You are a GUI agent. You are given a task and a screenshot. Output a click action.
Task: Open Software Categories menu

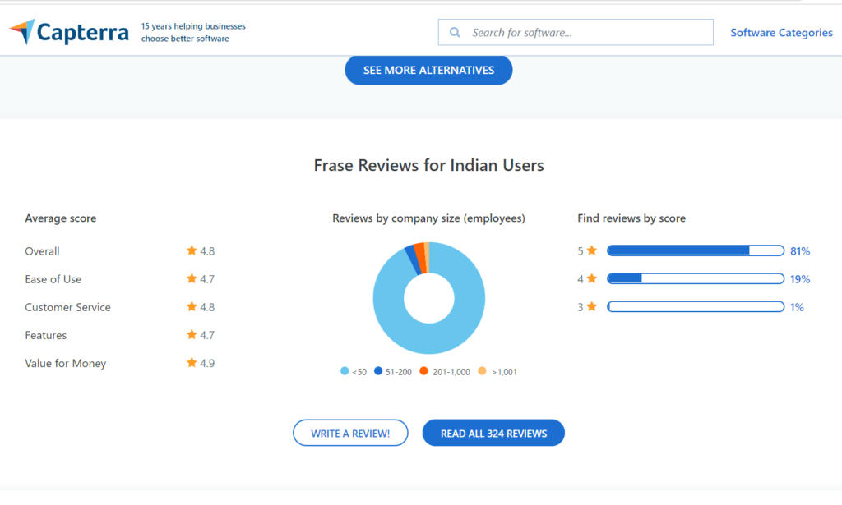[781, 33]
